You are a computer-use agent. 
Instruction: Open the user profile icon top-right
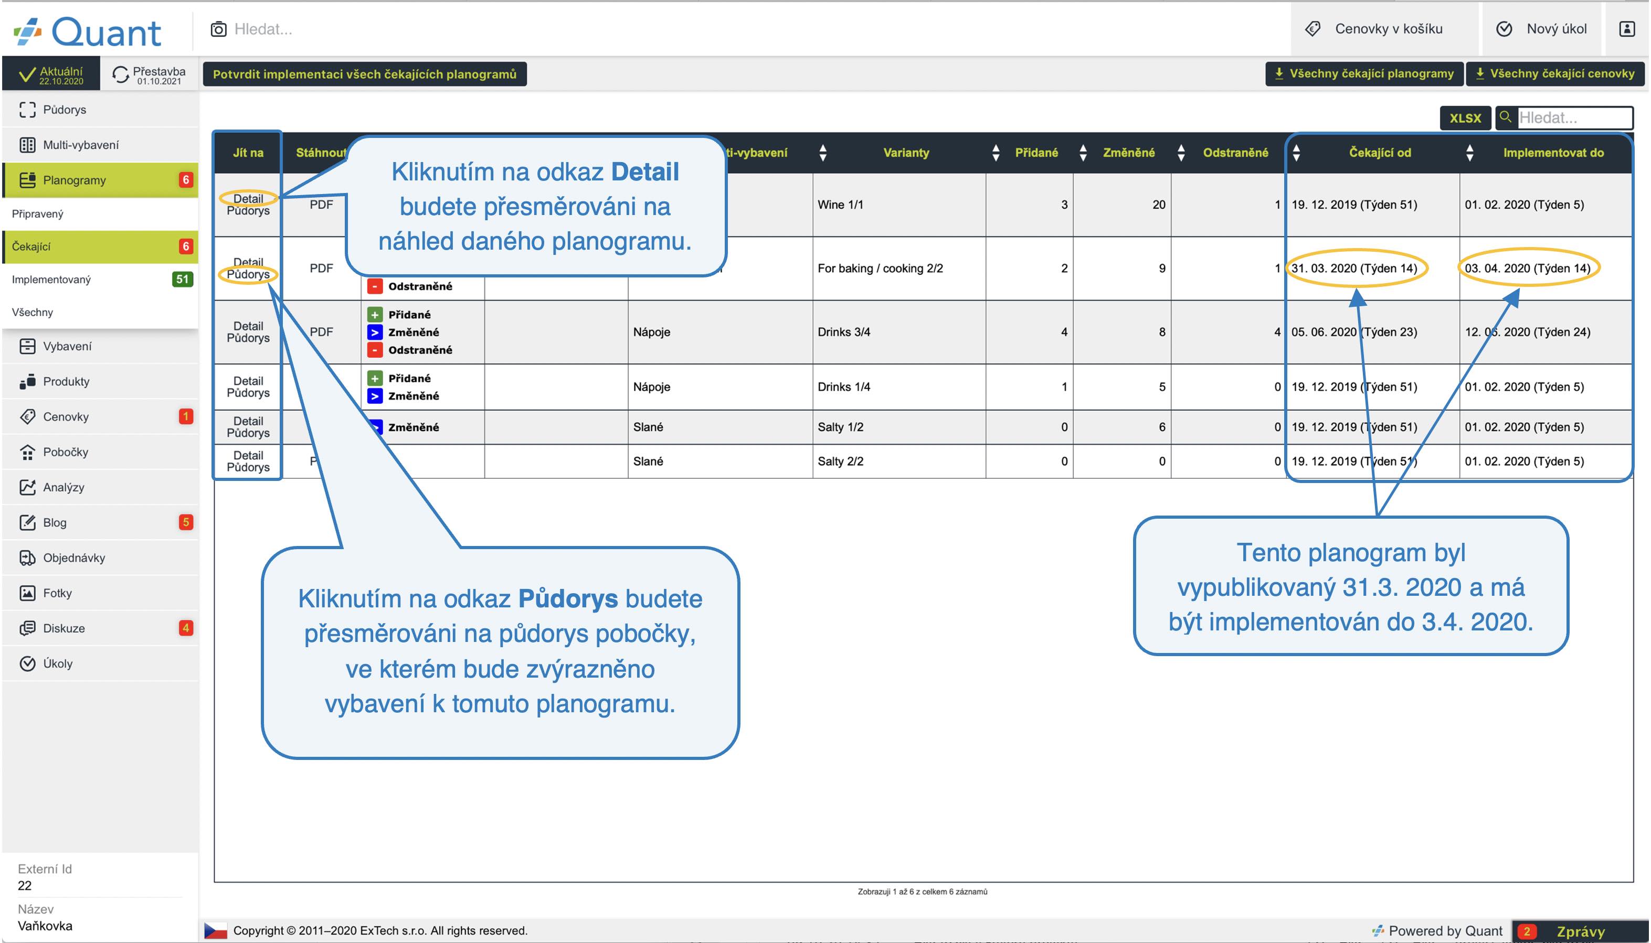(x=1626, y=29)
